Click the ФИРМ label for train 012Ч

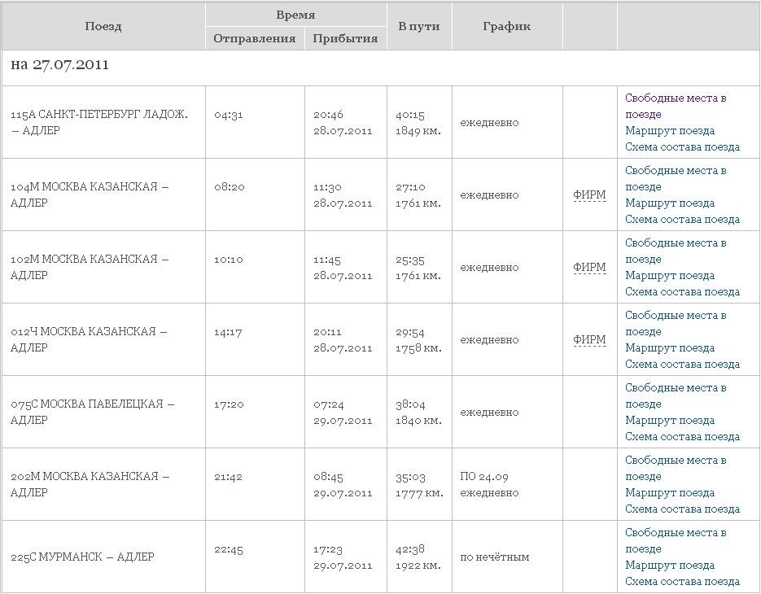[x=589, y=340]
